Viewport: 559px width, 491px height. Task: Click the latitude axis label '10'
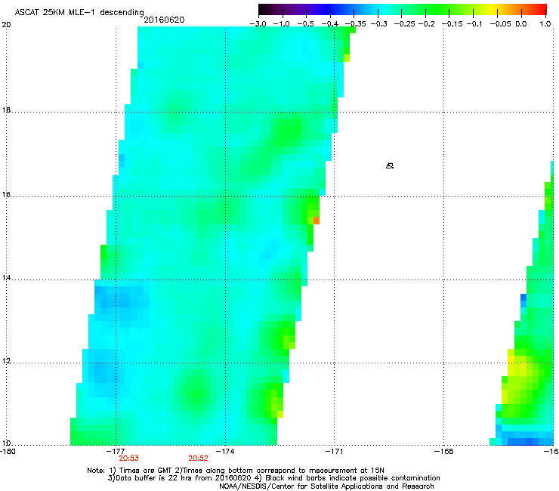[x=6, y=443]
